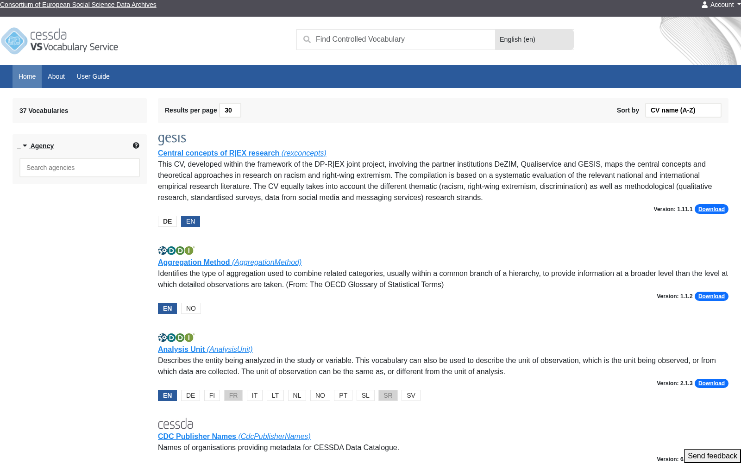Switch R|EX research vocabulary to DE
This screenshot has height=463, width=741.
(x=167, y=221)
